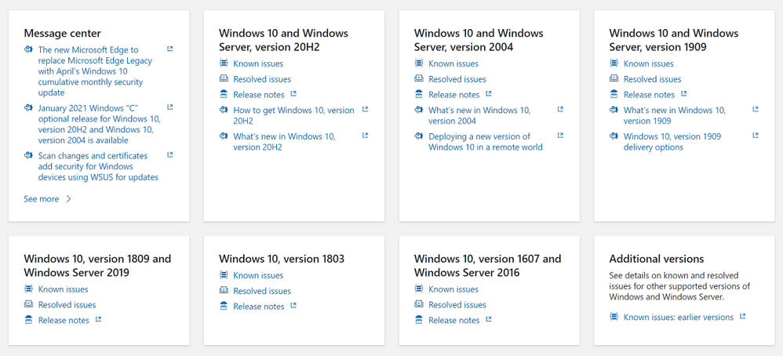Screen dimensions: 783x356
Task: Open Resolved issues for version 1607
Action: [457, 305]
